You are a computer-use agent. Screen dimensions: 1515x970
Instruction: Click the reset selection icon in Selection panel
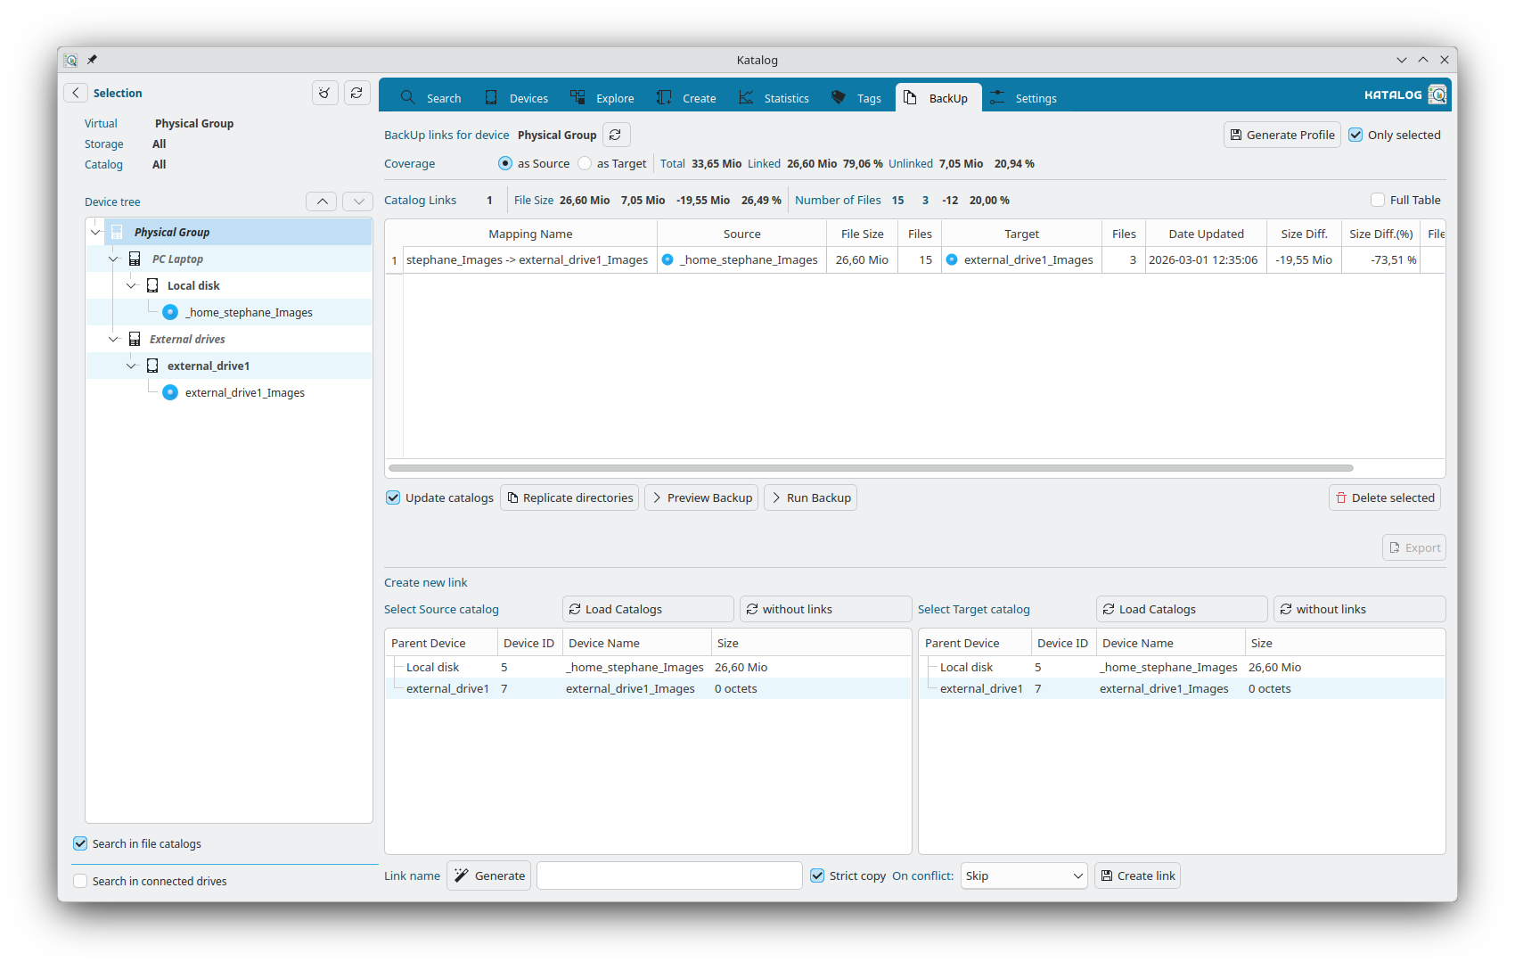(x=324, y=93)
